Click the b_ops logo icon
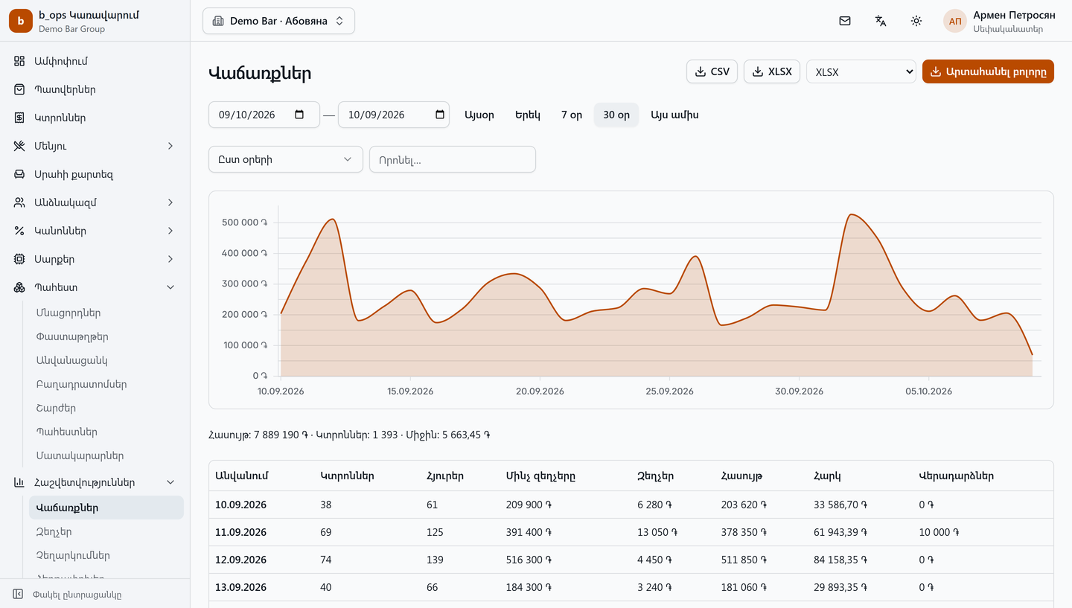 click(x=21, y=21)
